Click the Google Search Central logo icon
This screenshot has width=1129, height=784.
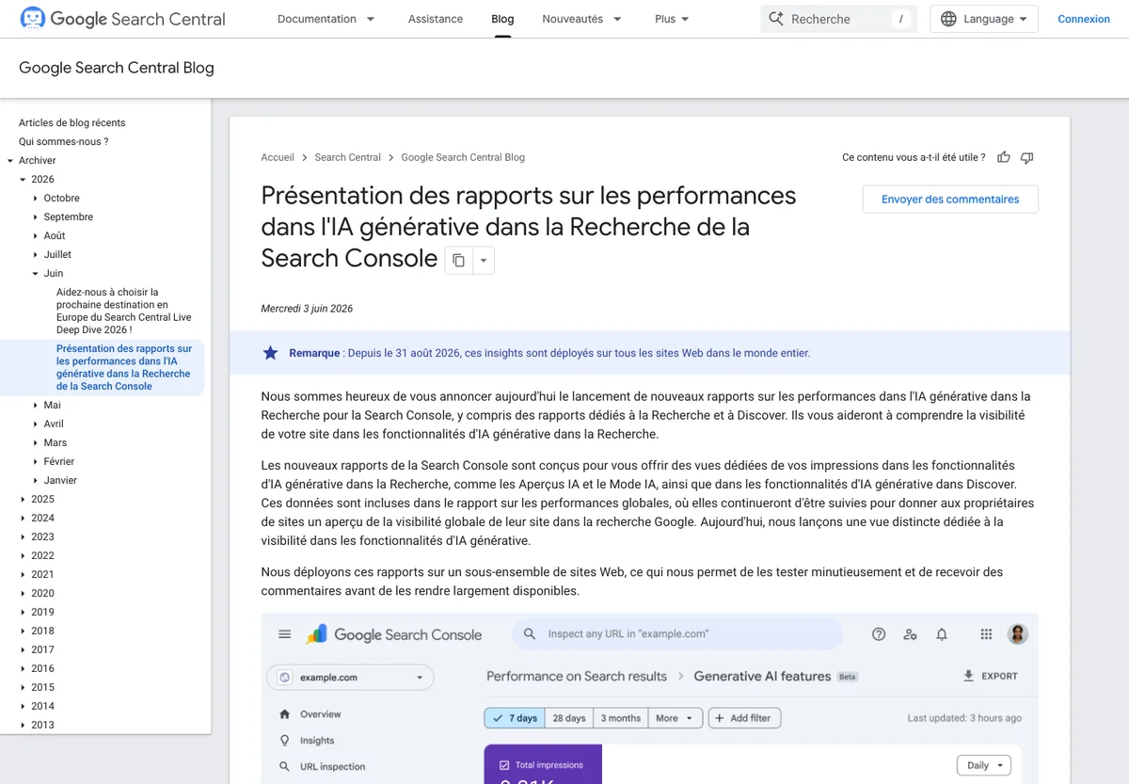(32, 19)
